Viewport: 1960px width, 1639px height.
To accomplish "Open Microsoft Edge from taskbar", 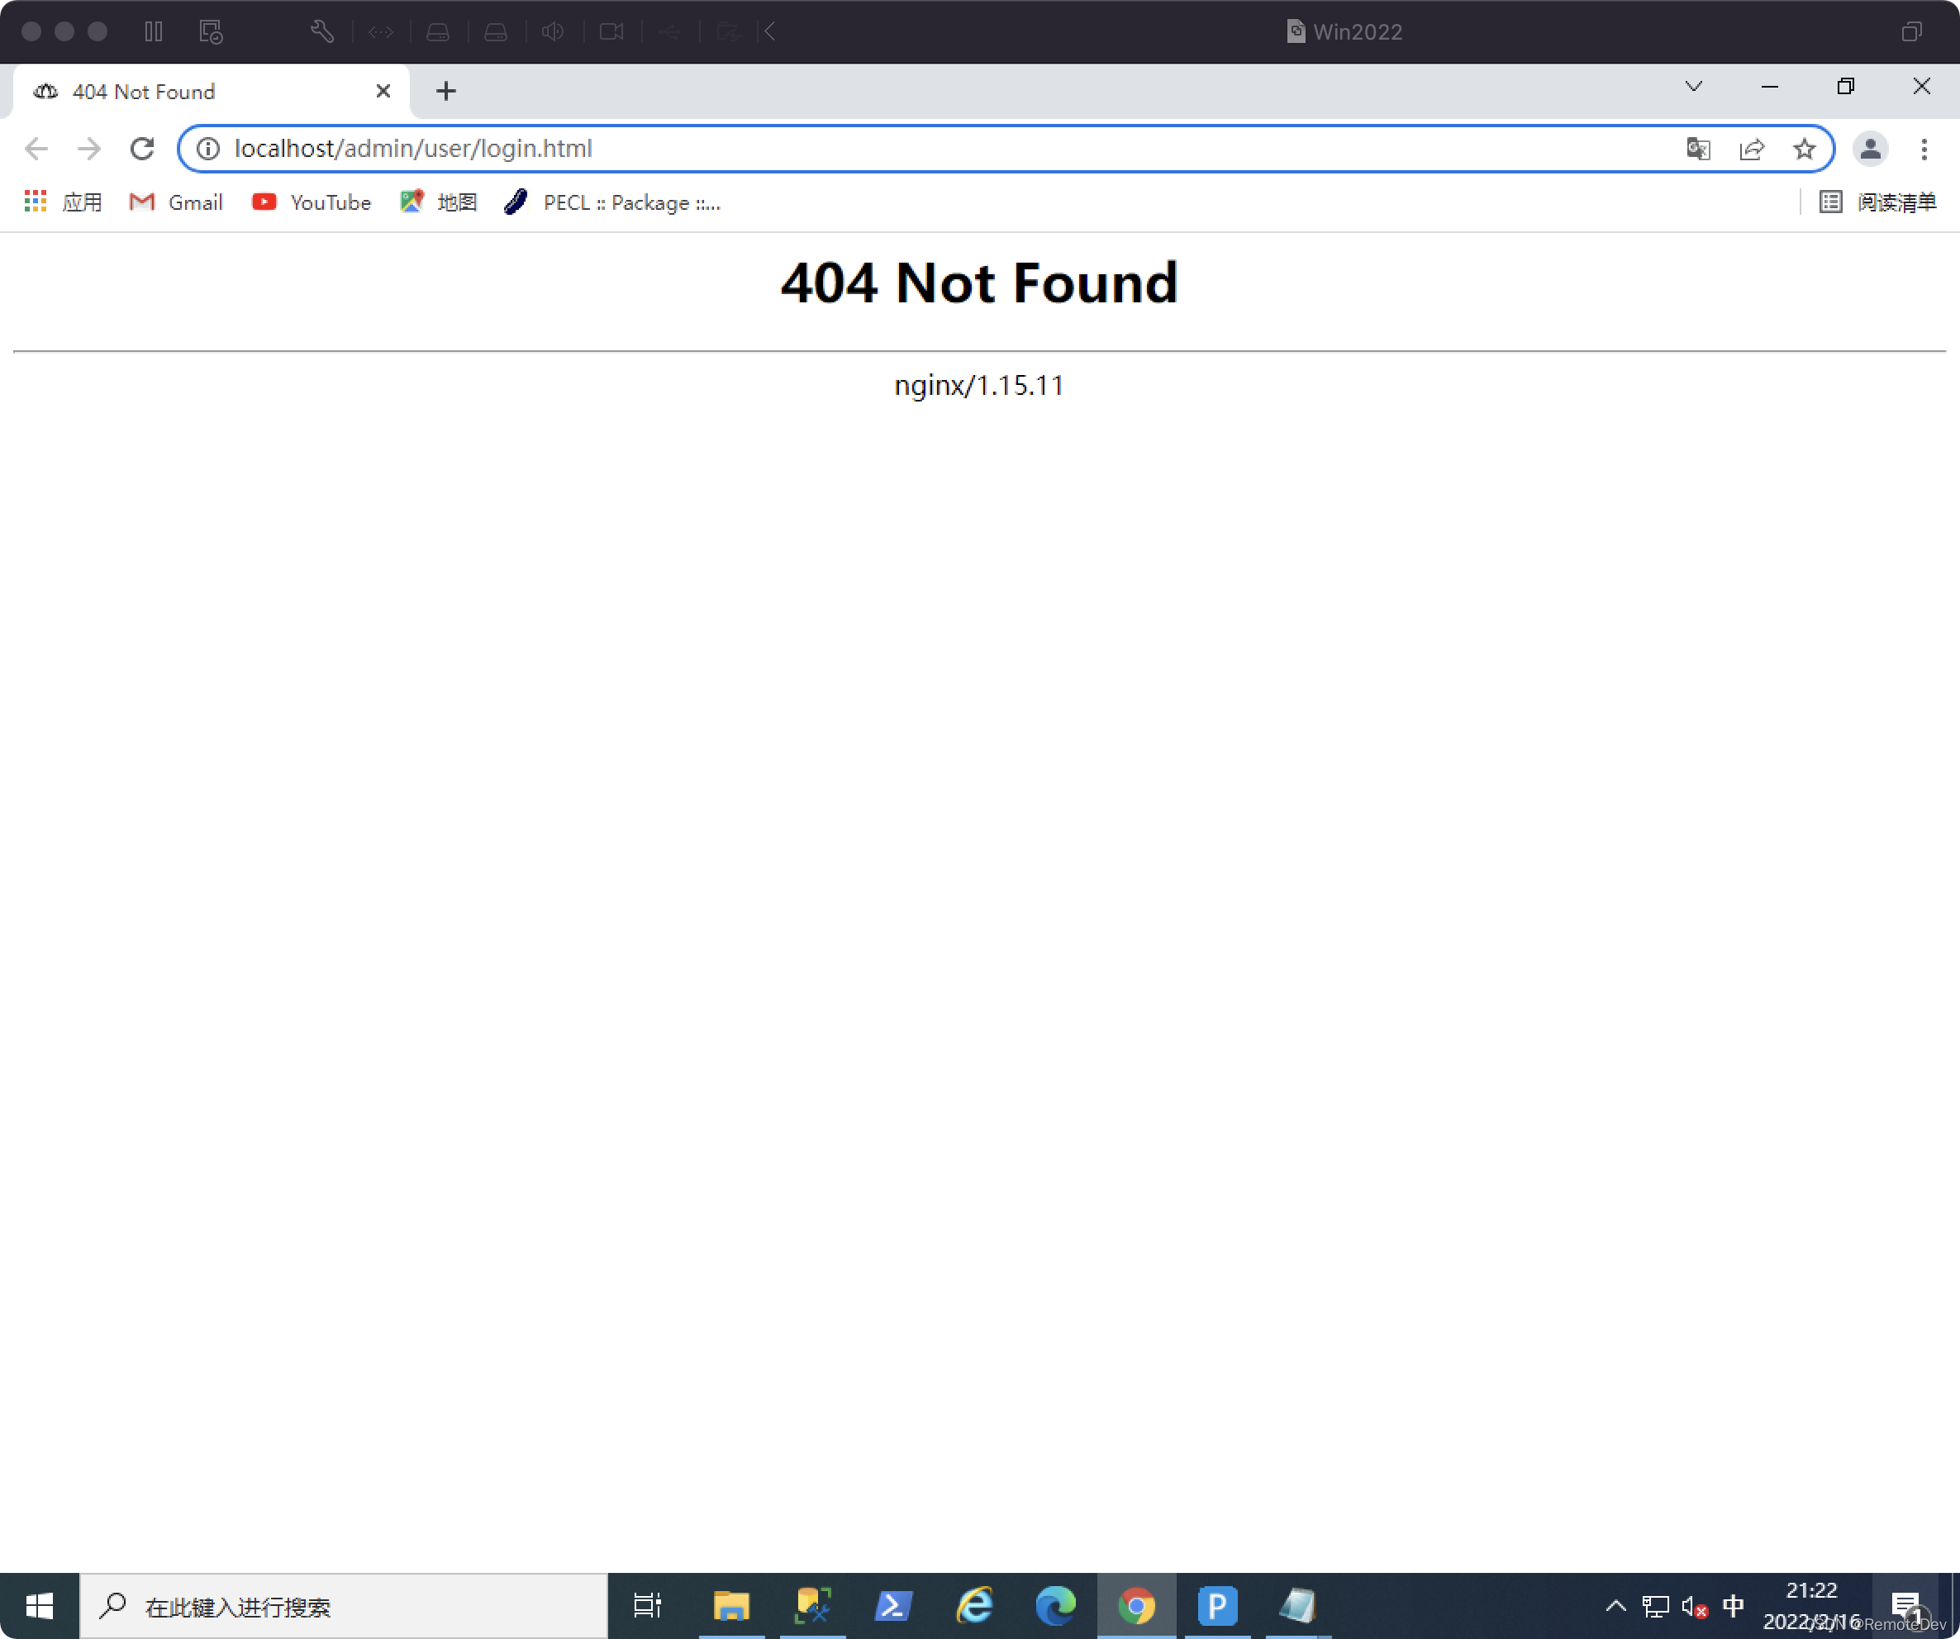I will click(x=1055, y=1605).
